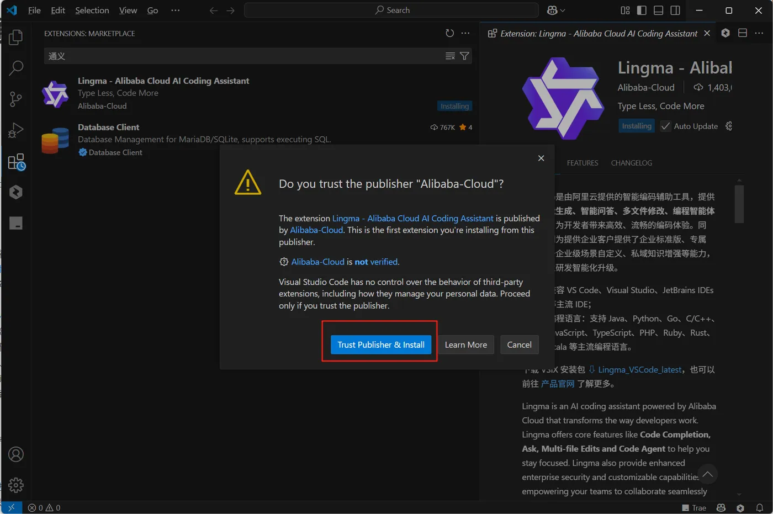Click the title bar Search command box
773x514 pixels.
(391, 10)
